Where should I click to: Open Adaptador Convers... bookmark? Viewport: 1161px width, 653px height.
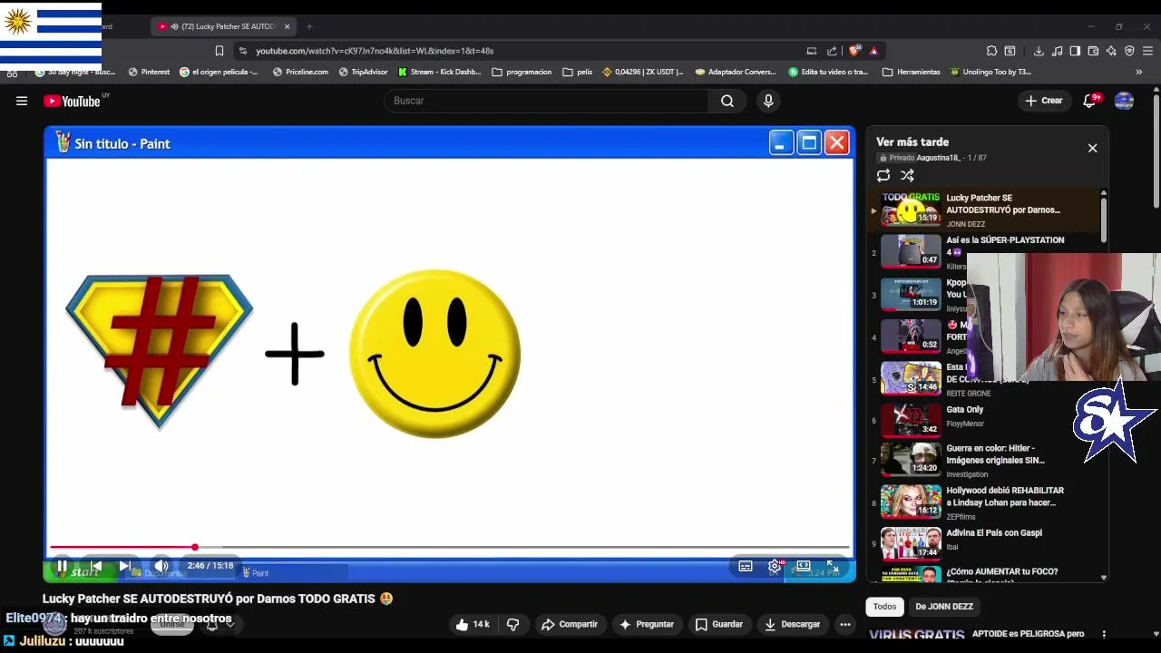point(736,72)
